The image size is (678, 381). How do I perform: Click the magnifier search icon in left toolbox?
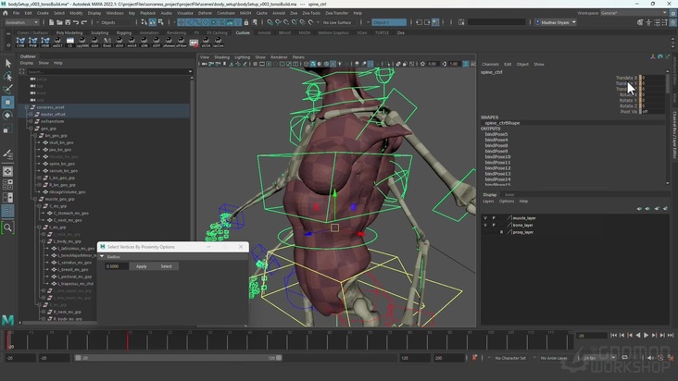[7, 227]
